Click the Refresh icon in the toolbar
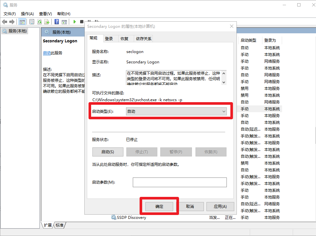The width and height of the screenshot is (316, 236). click(39, 22)
